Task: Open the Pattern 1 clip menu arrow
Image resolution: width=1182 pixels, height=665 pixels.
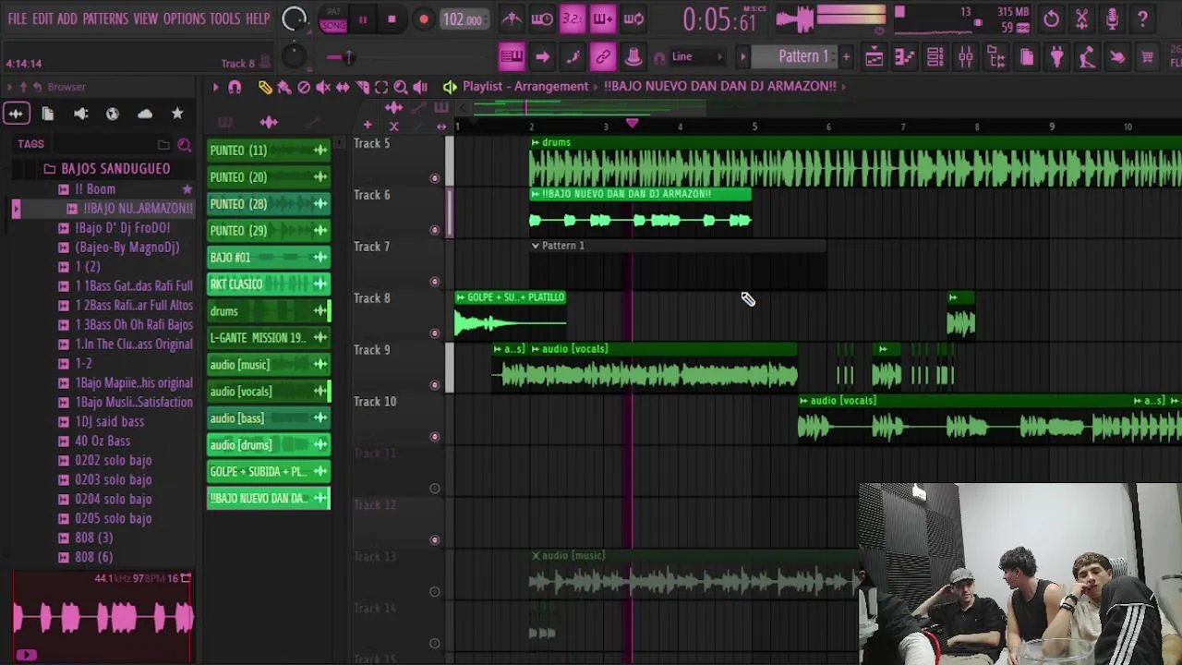Action: [x=535, y=246]
